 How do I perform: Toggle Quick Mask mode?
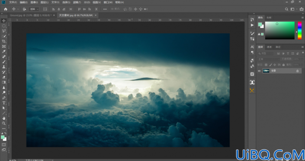tap(4, 145)
